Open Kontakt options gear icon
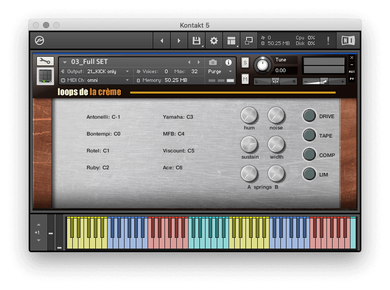The width and height of the screenshot is (390, 290). [214, 40]
